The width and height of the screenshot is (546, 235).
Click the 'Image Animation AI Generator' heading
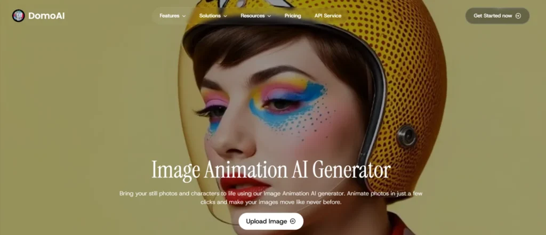271,170
